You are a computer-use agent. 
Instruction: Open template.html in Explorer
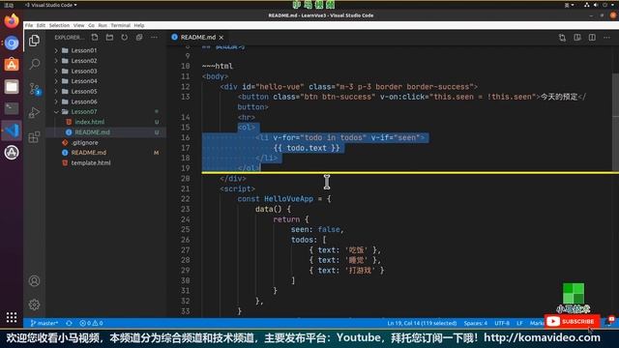pos(91,162)
